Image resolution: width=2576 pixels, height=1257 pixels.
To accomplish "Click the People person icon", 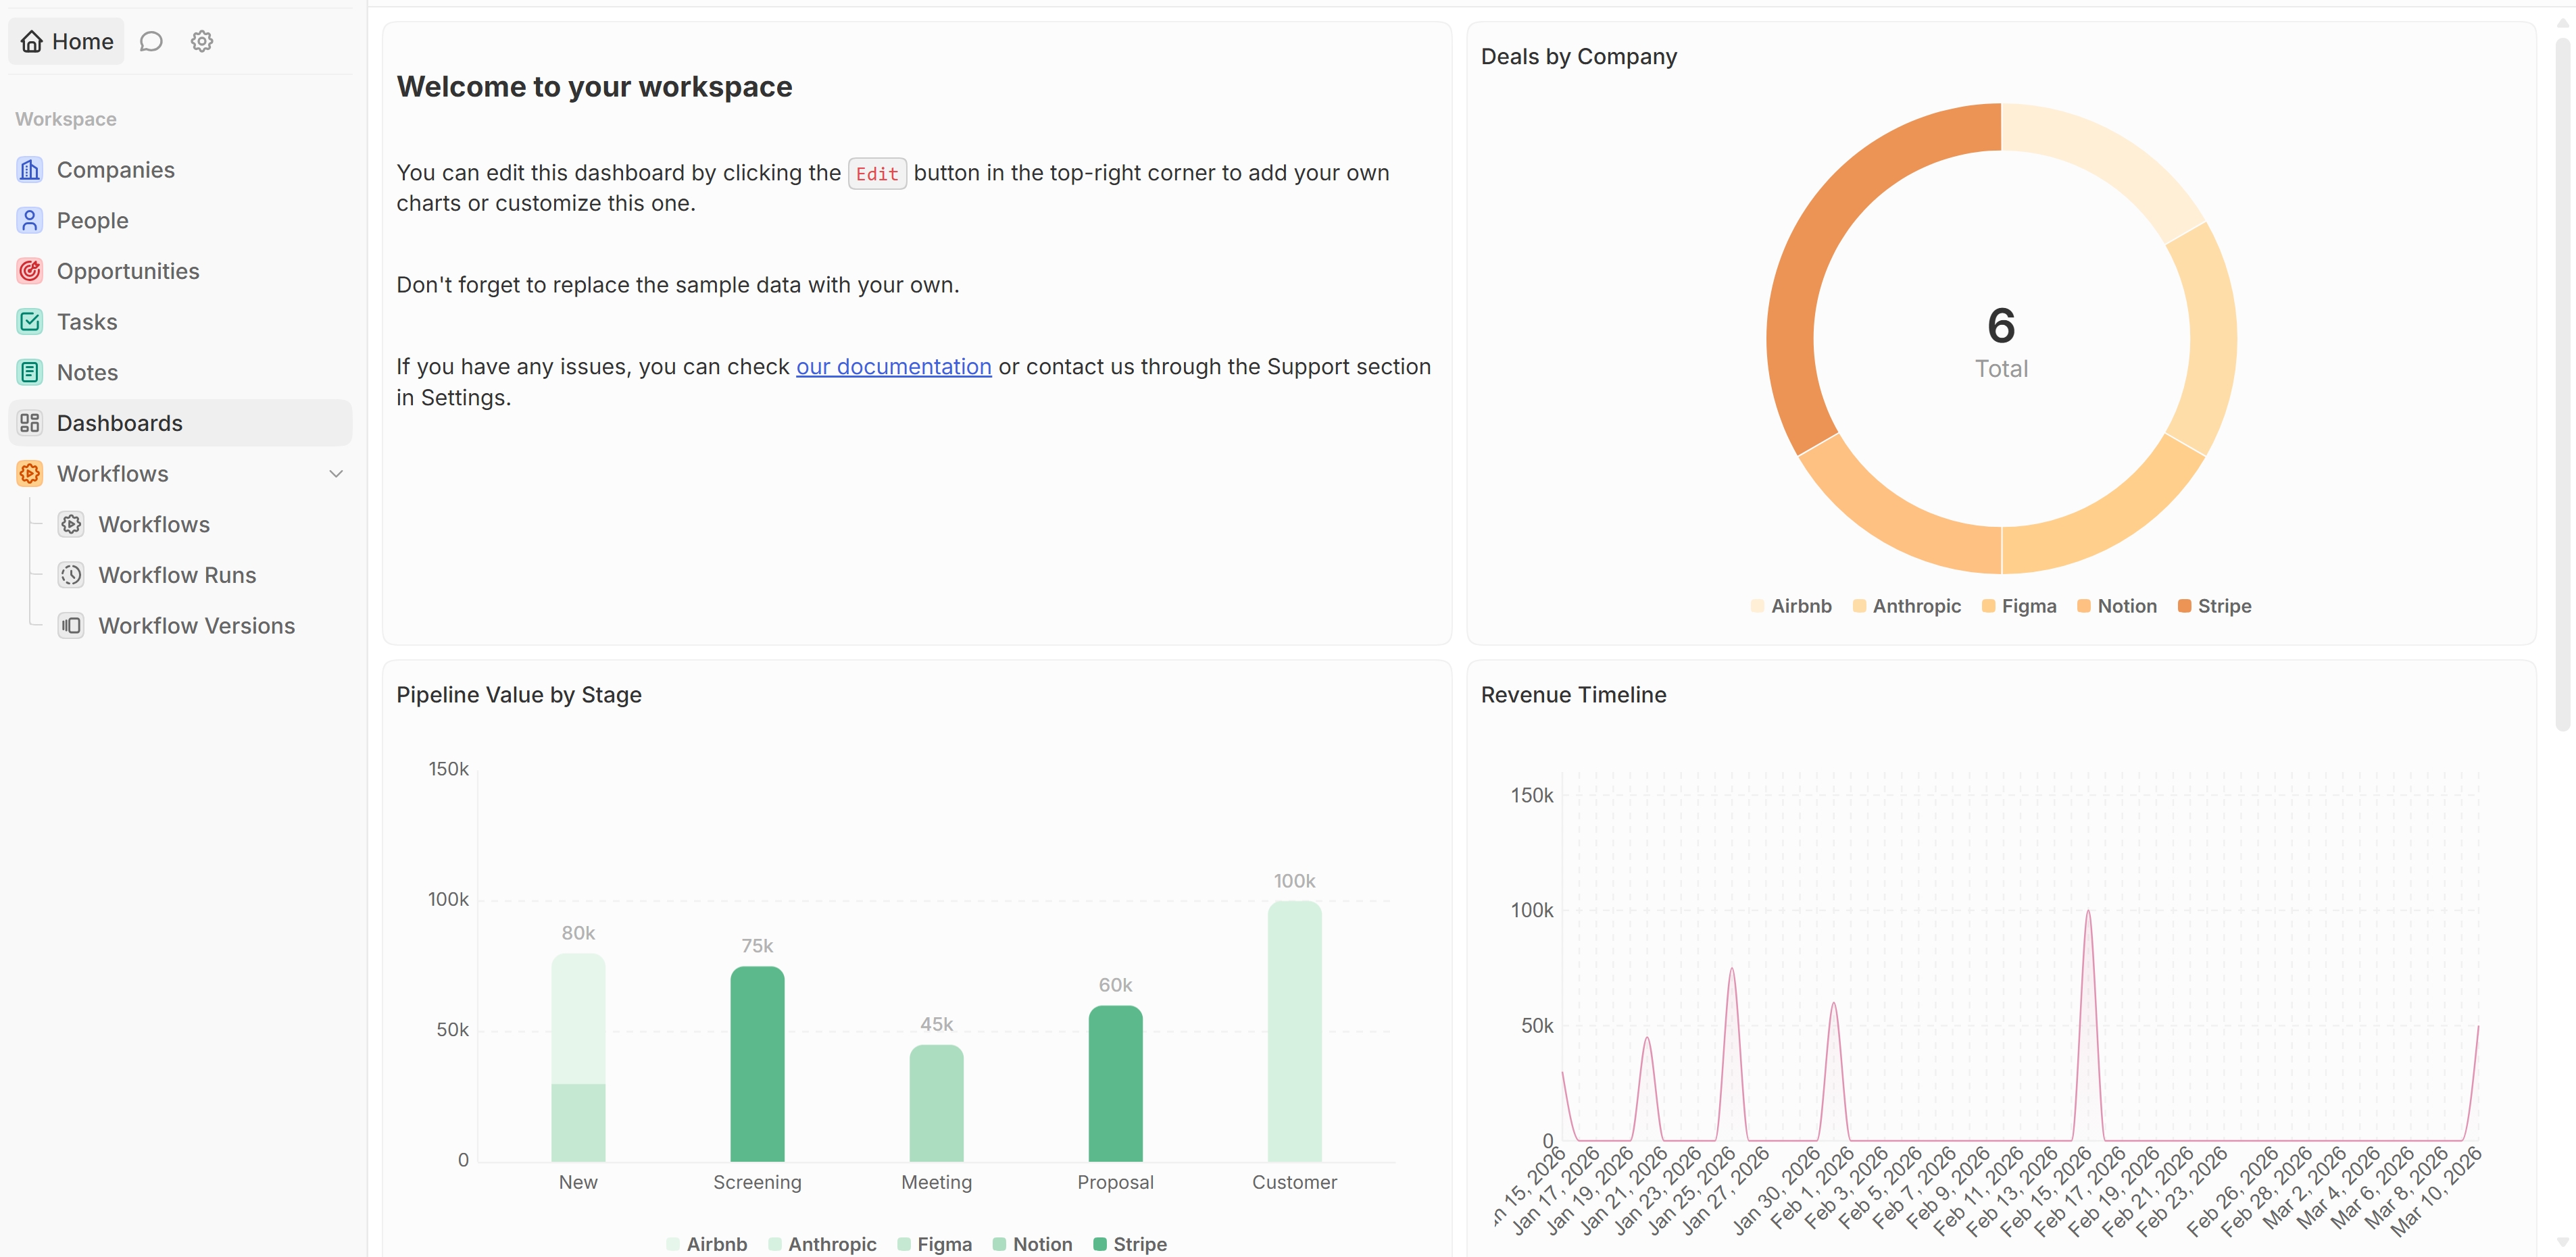I will point(30,221).
